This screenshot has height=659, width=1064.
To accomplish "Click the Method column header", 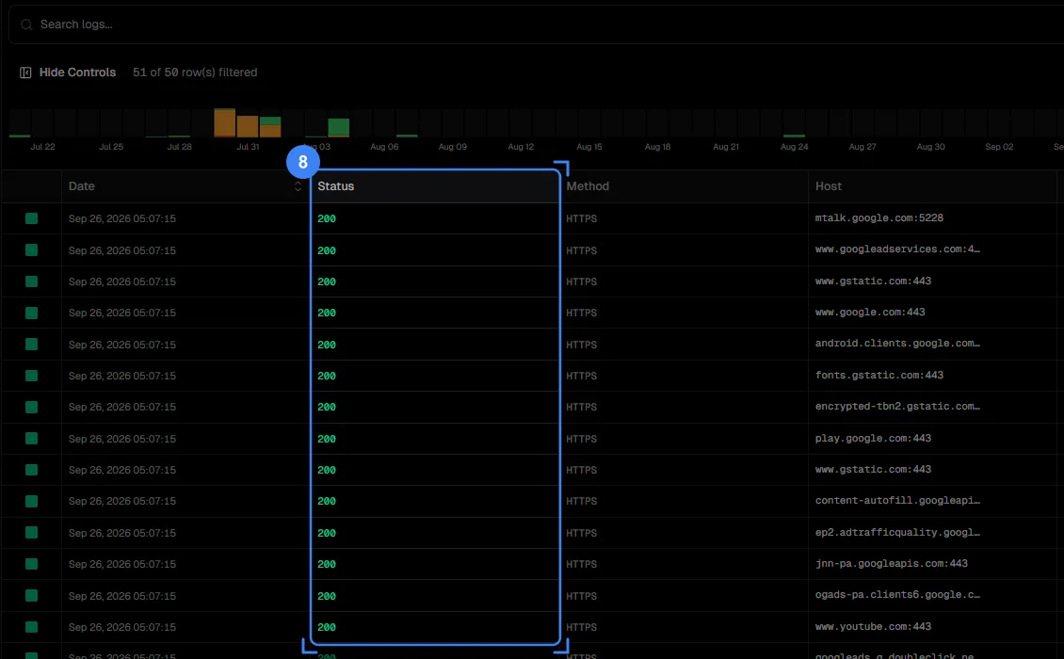I will [x=588, y=186].
